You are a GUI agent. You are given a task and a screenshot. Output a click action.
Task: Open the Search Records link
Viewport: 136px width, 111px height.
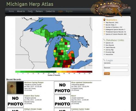[x=110, y=48]
